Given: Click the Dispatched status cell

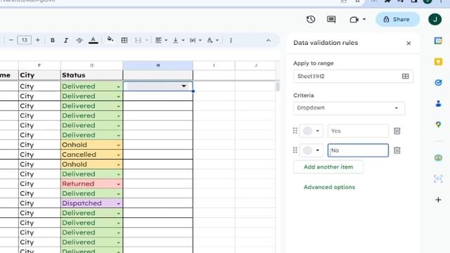Looking at the screenshot, I should (91, 203).
